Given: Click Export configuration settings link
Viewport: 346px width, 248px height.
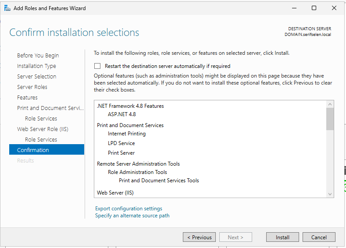Looking at the screenshot, I should pos(128,209).
